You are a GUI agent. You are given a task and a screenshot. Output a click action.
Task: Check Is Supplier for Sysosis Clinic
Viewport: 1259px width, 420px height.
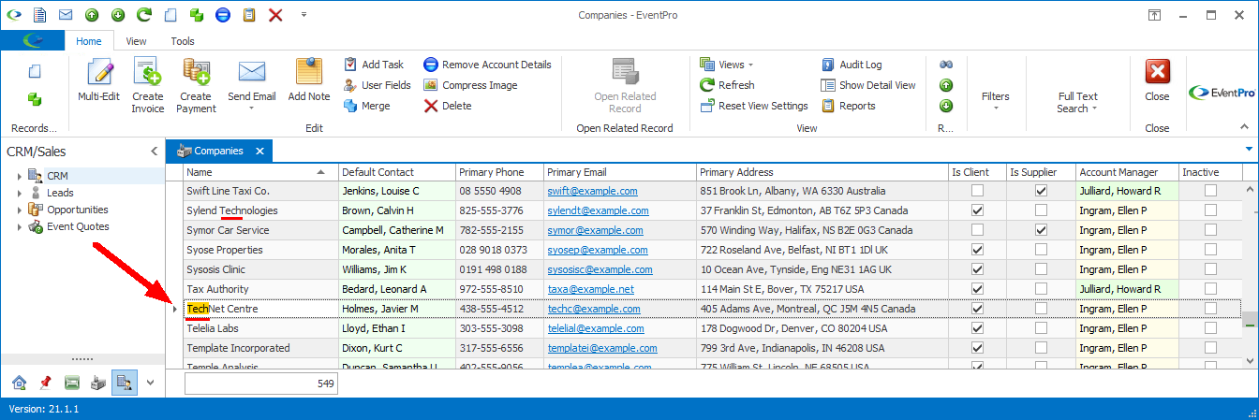(x=1041, y=269)
